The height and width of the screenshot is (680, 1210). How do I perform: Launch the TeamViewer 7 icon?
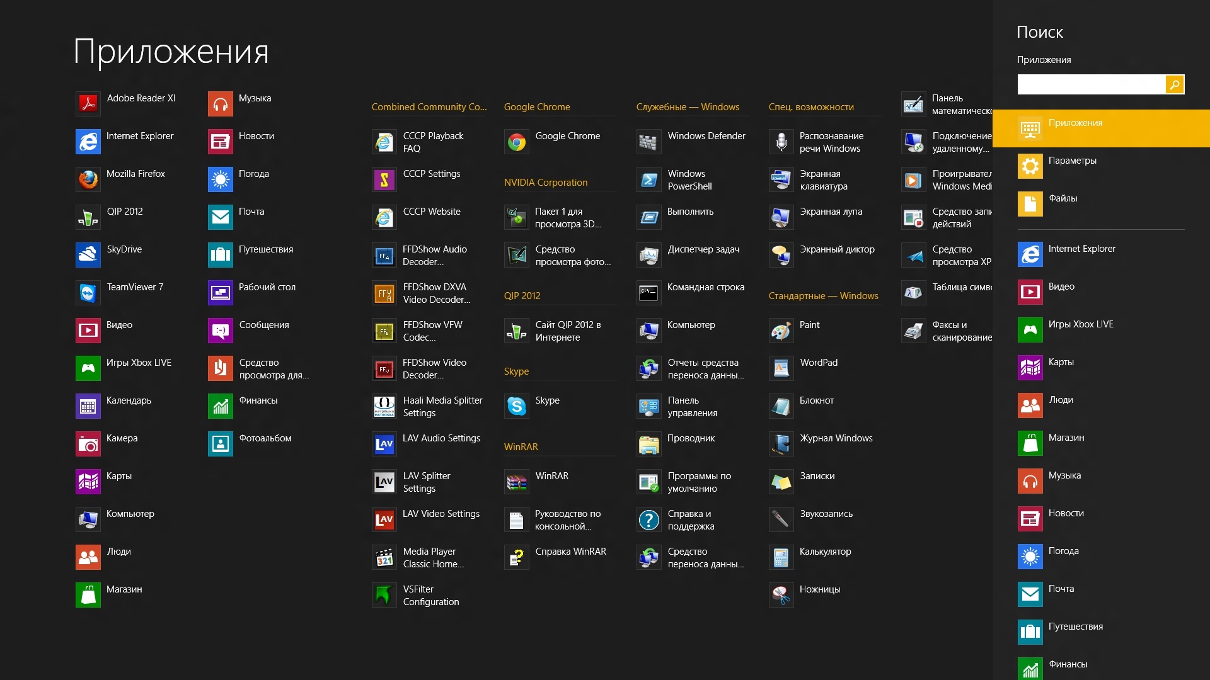coord(88,293)
